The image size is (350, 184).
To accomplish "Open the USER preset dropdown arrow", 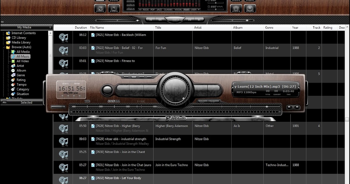I will point(198,10).
